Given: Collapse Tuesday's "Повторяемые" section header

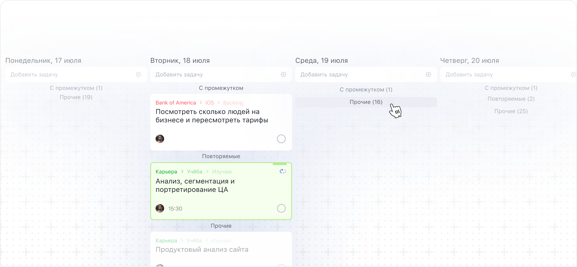Looking at the screenshot, I should [x=221, y=156].
